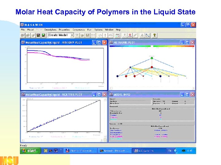Open the Options menu

(98, 30)
